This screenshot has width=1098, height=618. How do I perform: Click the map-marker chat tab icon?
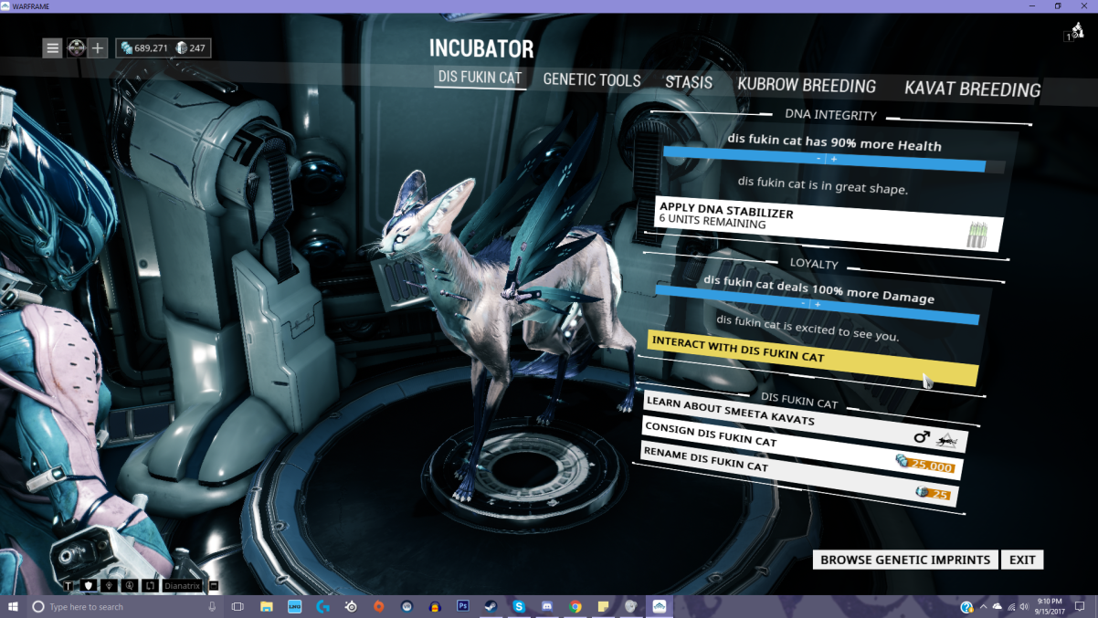coord(109,585)
